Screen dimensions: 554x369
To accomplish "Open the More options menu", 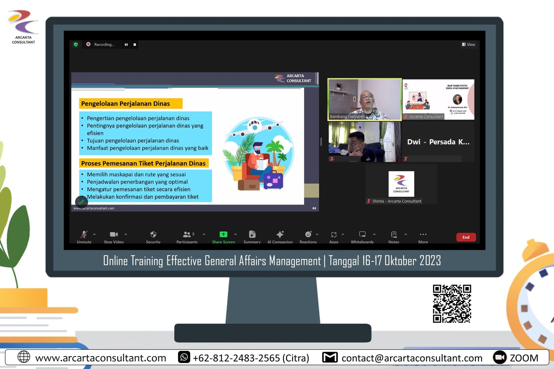I will pyautogui.click(x=423, y=235).
